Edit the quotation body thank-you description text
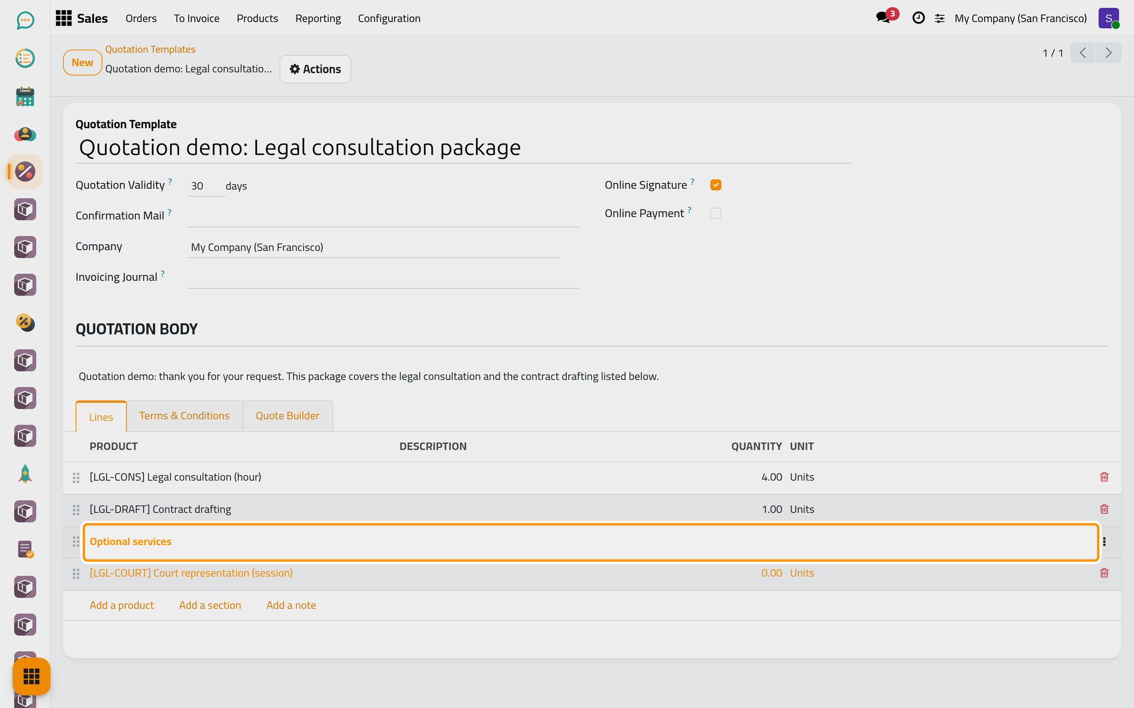This screenshot has width=1134, height=708. (x=369, y=376)
